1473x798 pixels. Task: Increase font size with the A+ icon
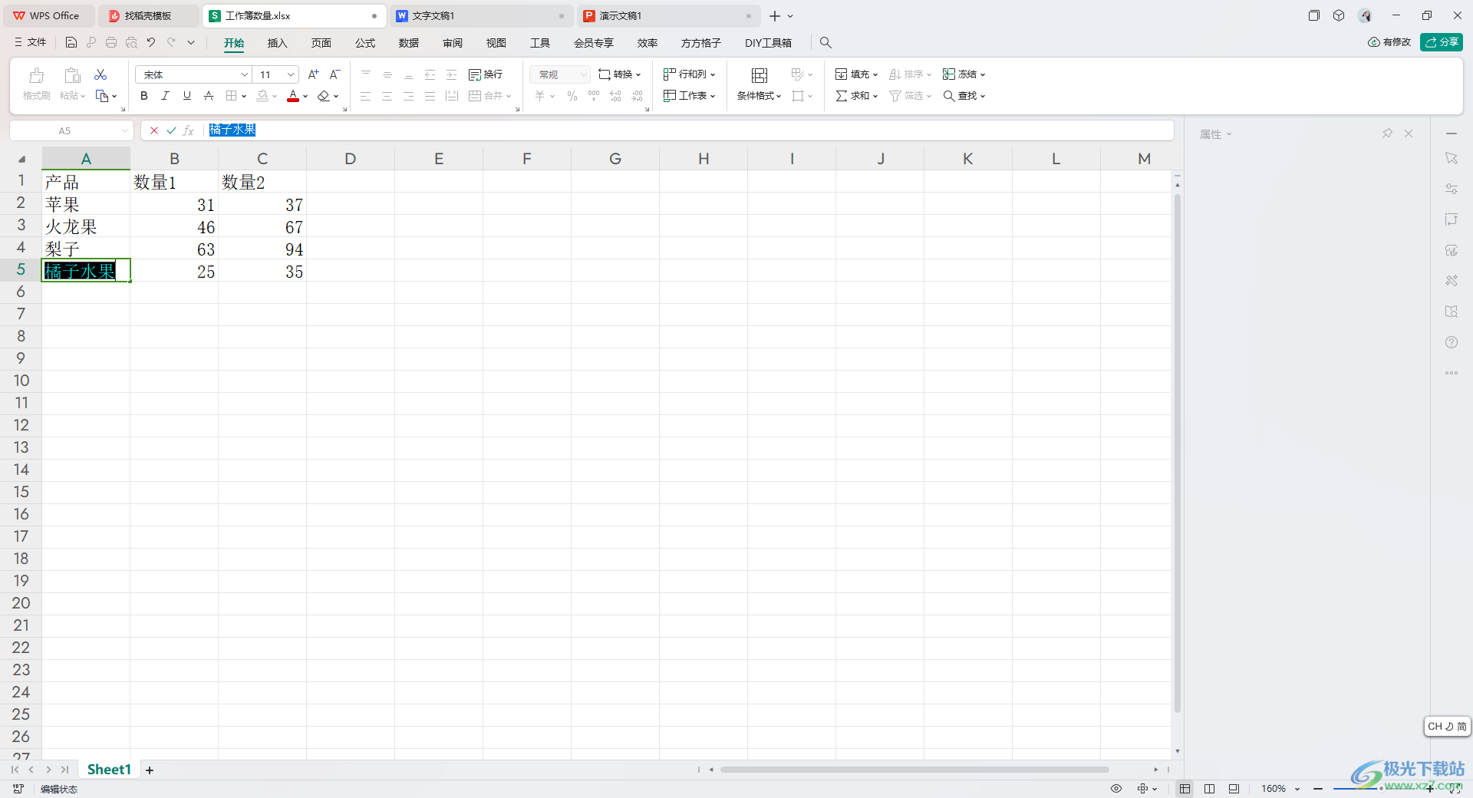pos(313,74)
